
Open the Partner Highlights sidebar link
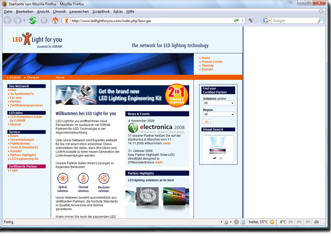23,155
